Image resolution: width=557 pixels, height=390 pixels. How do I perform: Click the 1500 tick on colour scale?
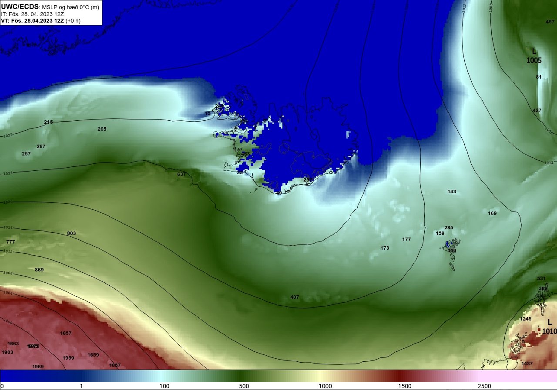tap(405, 386)
